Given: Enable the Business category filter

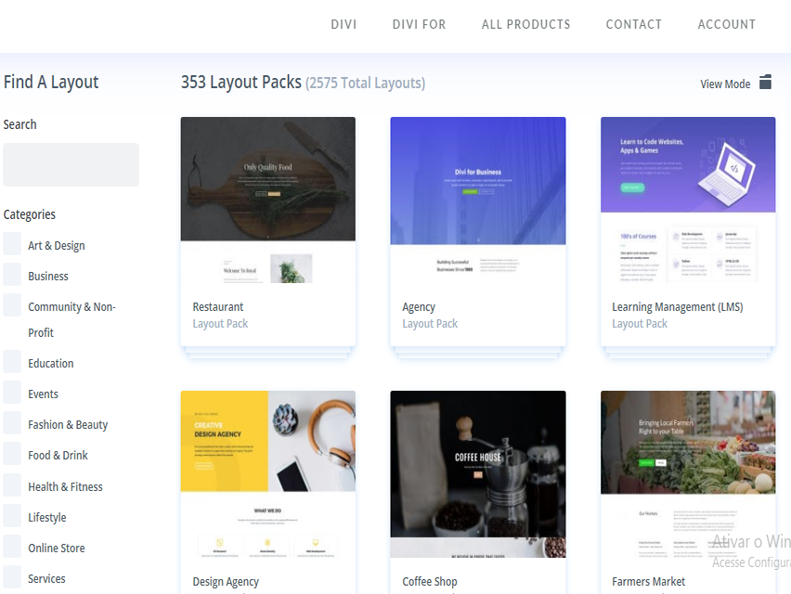Looking at the screenshot, I should click(11, 276).
